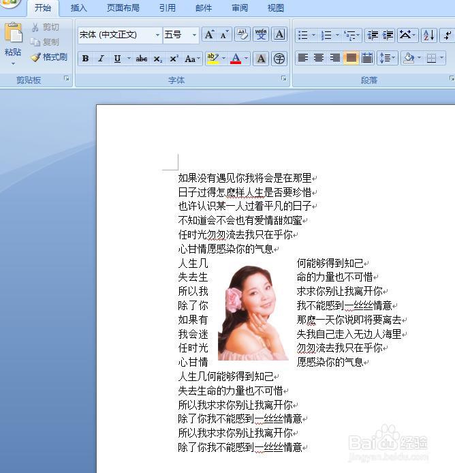Apply Character Shading icon
The width and height of the screenshot is (455, 473).
pos(261,59)
